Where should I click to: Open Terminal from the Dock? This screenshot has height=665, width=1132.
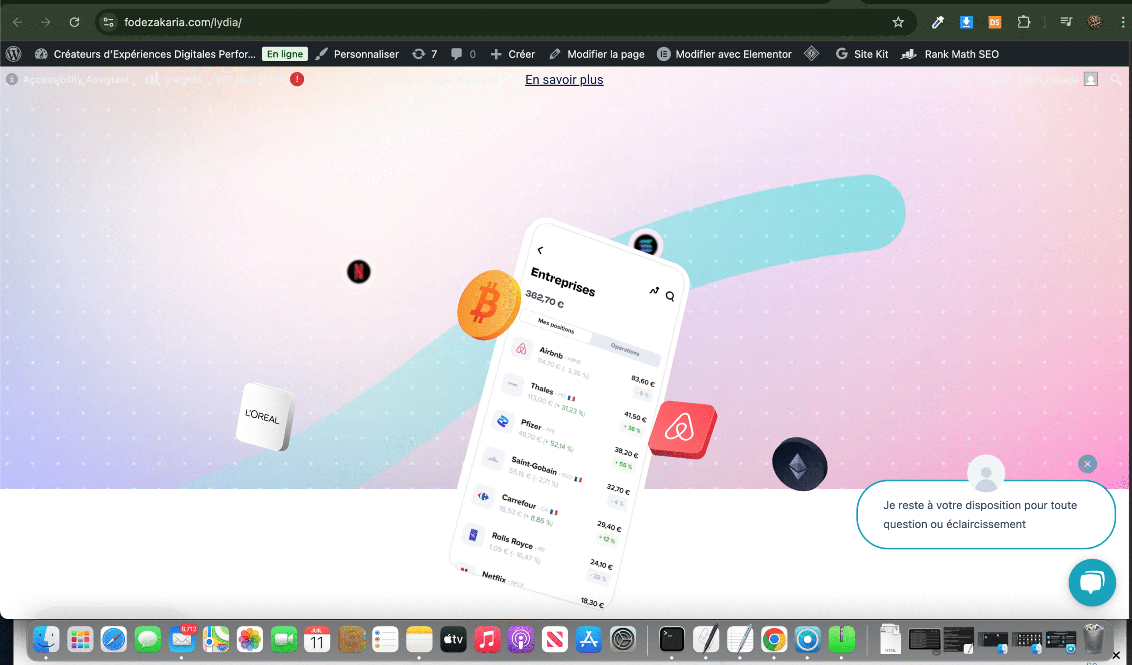(672, 638)
